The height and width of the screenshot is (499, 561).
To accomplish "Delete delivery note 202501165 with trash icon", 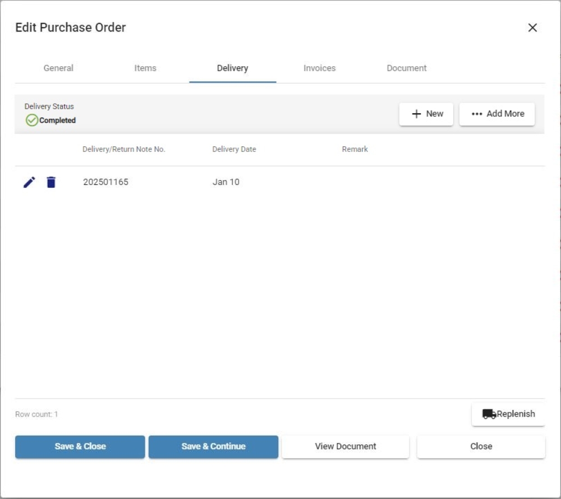I will (51, 182).
